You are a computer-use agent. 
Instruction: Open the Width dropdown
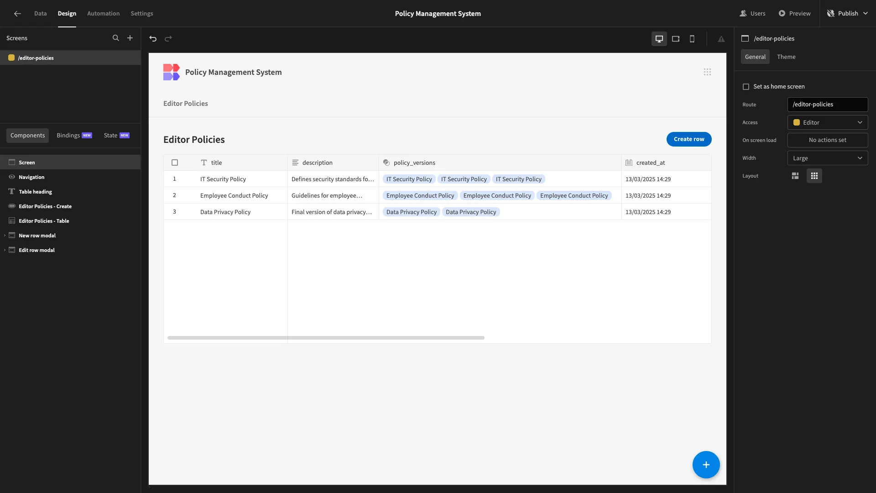[828, 158]
